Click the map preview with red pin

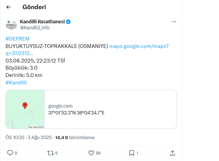tap(25, 109)
